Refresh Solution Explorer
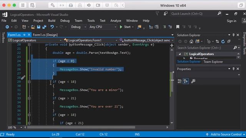246x138 pixels. click(x=223, y=41)
